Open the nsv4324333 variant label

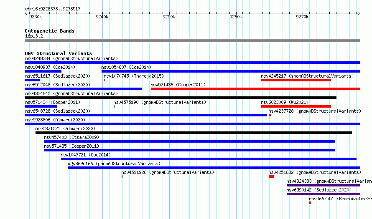329,181
